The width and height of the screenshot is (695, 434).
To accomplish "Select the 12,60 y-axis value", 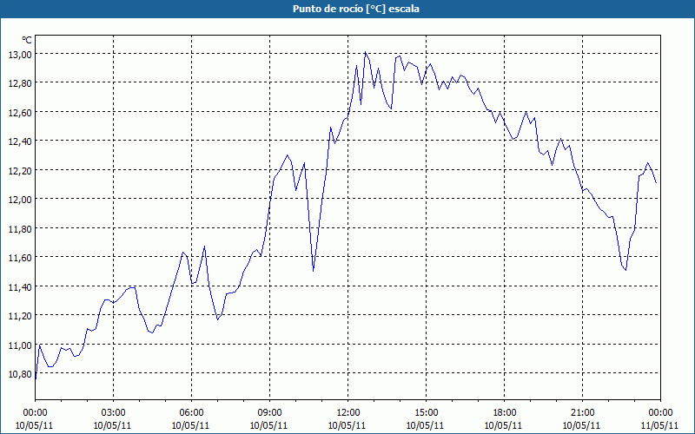I will (20, 112).
